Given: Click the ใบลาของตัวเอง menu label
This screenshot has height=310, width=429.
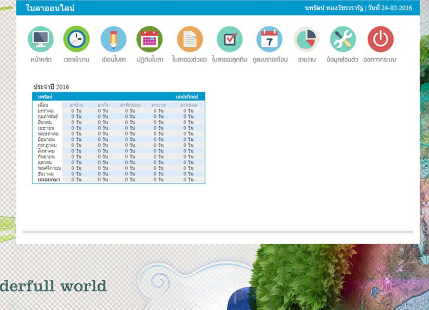Looking at the screenshot, I should (x=189, y=60).
